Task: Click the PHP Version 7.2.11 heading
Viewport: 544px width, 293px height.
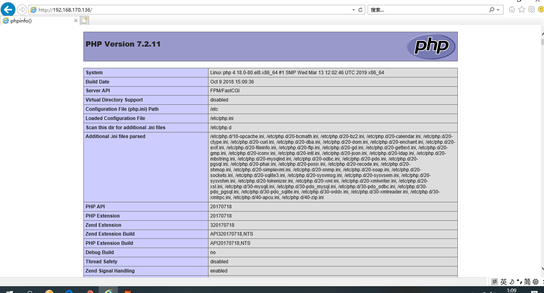Action: (x=123, y=44)
